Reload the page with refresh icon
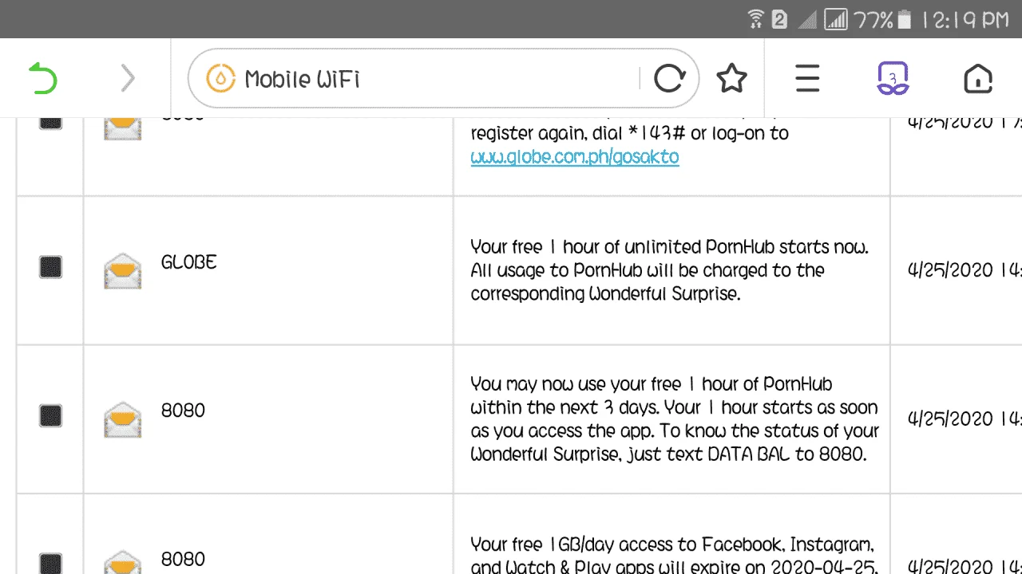 tap(669, 78)
